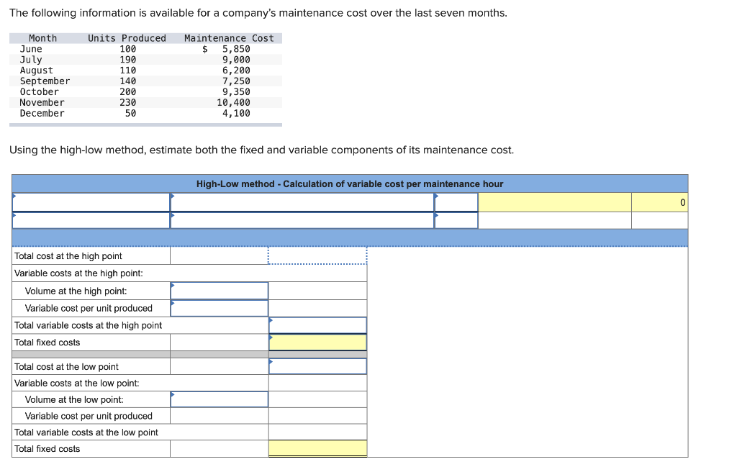The width and height of the screenshot is (737, 472).
Task: Click the 50 units value for December
Action: [131, 113]
